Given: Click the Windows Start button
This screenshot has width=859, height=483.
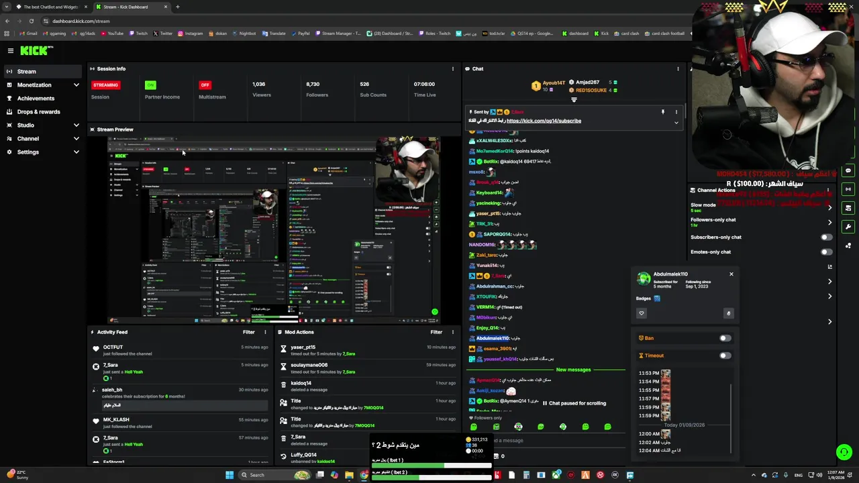Looking at the screenshot, I should 230,475.
